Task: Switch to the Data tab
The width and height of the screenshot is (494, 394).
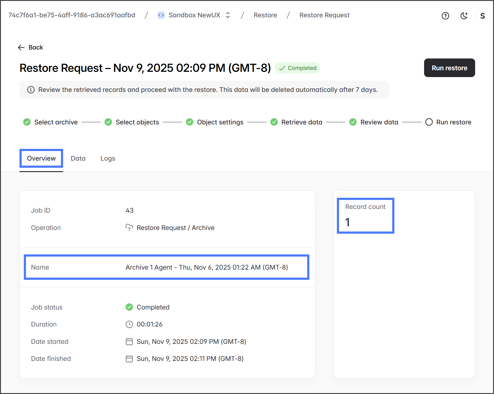Action: click(x=78, y=158)
